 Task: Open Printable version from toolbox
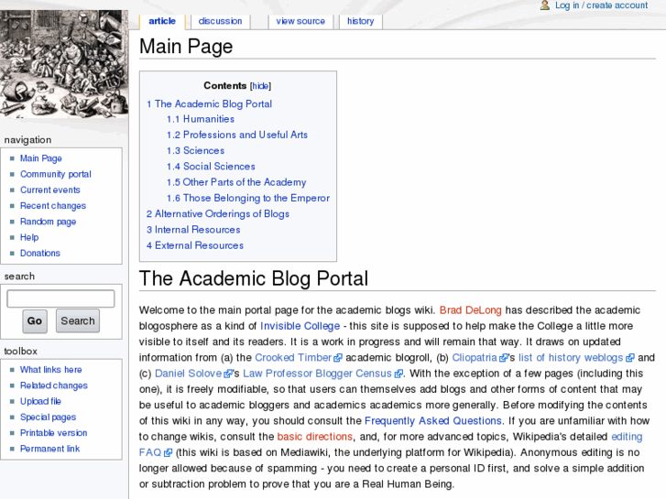pyautogui.click(x=53, y=433)
